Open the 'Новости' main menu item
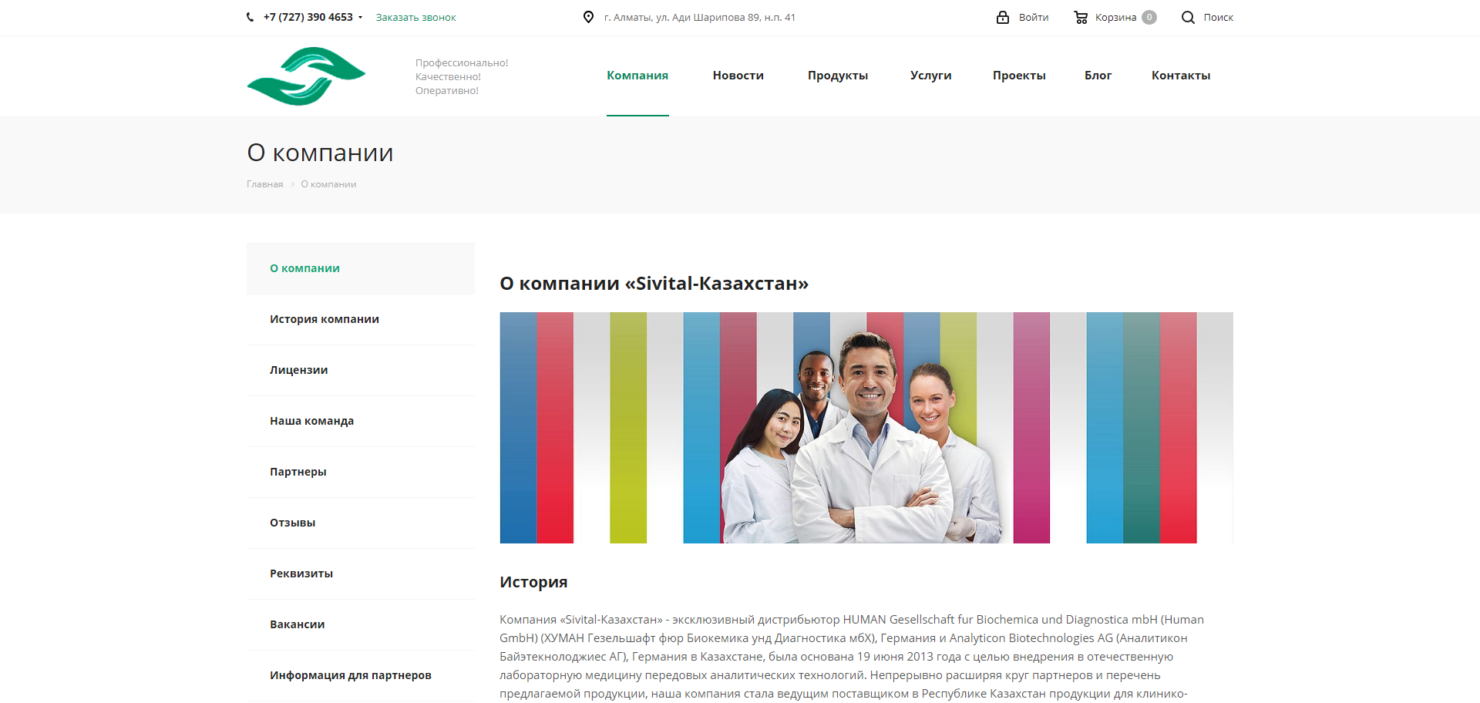Image resolution: width=1480 pixels, height=703 pixels. 738,76
